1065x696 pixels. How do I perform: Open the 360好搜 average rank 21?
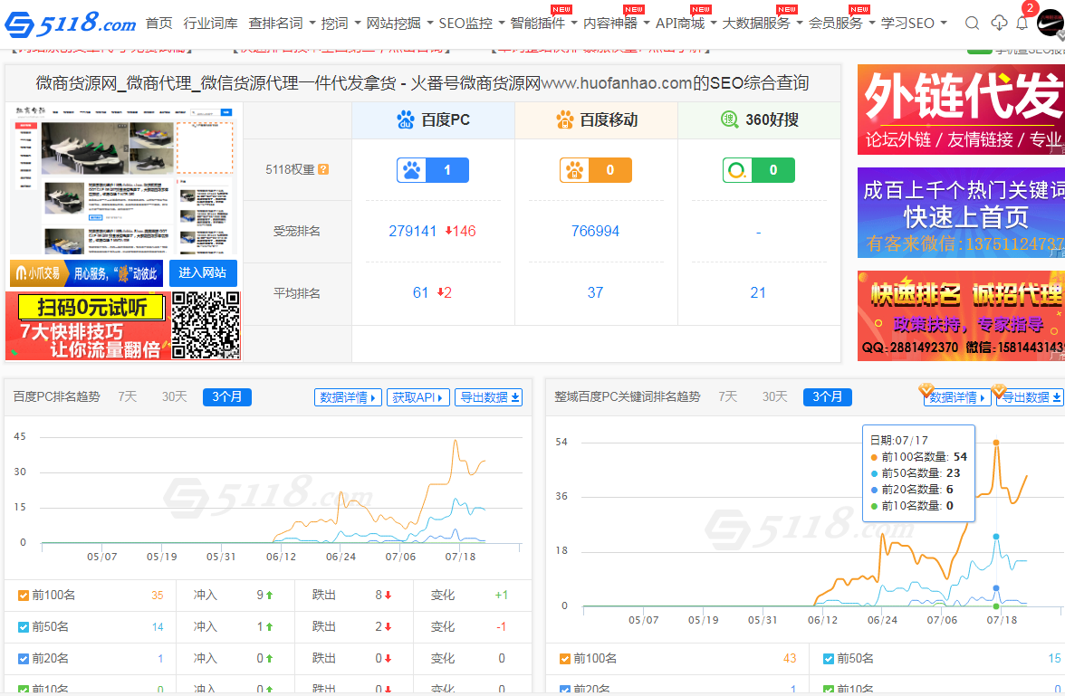point(759,292)
